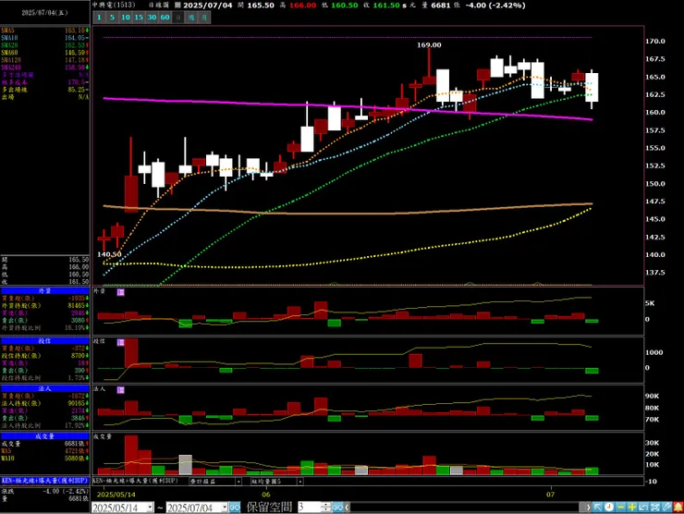The image size is (684, 514).
Task: Click the 法人持股比例 17.92% row
Action: 45,425
